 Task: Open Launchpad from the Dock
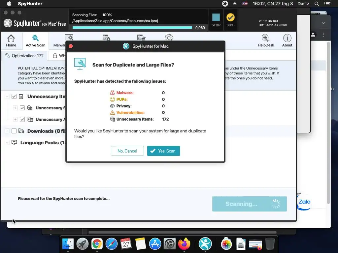point(82,244)
